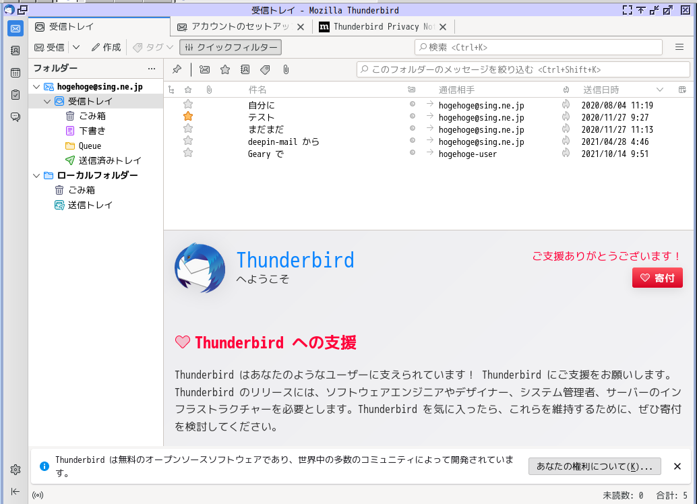Viewport: 697px width, 504px height.
Task: Toggle read status of 'deepin-mail から' message
Action: pyautogui.click(x=413, y=140)
